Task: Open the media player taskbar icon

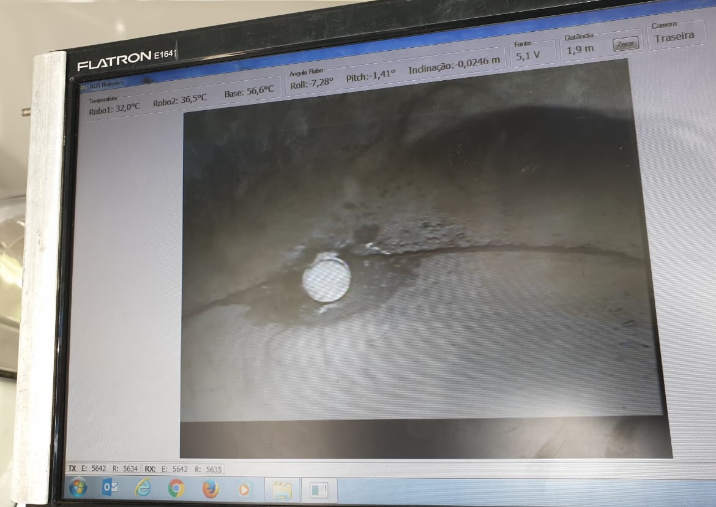Action: click(244, 490)
